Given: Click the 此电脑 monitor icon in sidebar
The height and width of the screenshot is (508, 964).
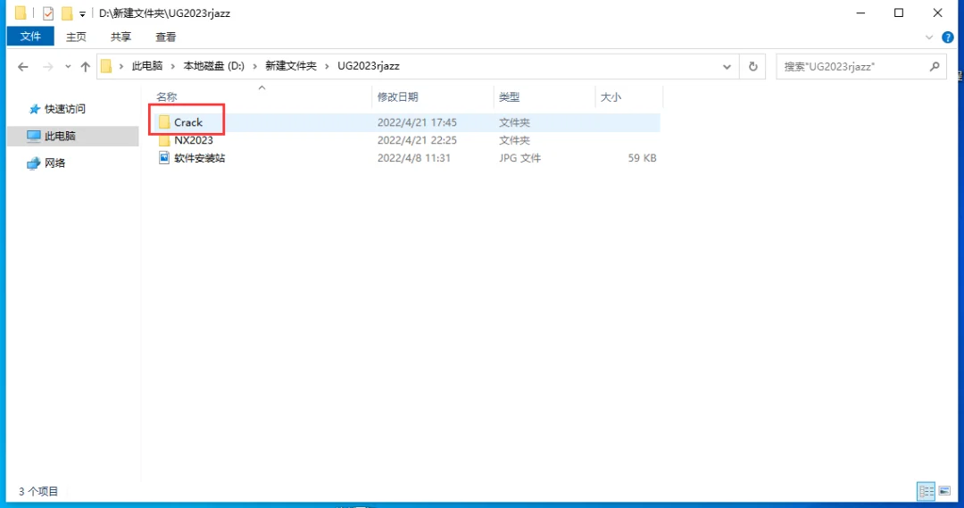Looking at the screenshot, I should 34,136.
